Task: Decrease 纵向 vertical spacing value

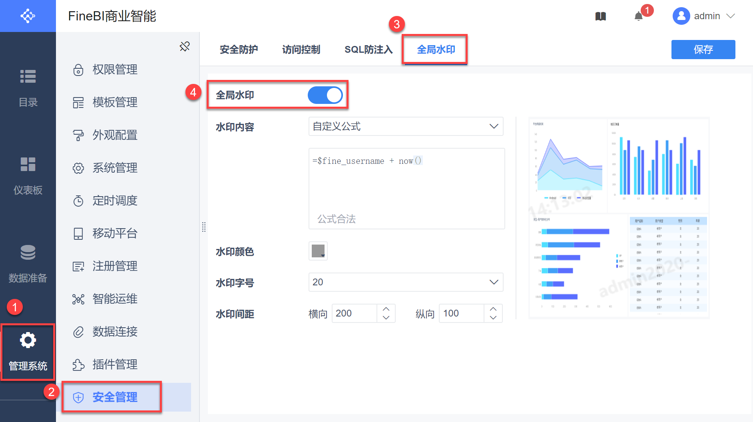Action: point(493,318)
